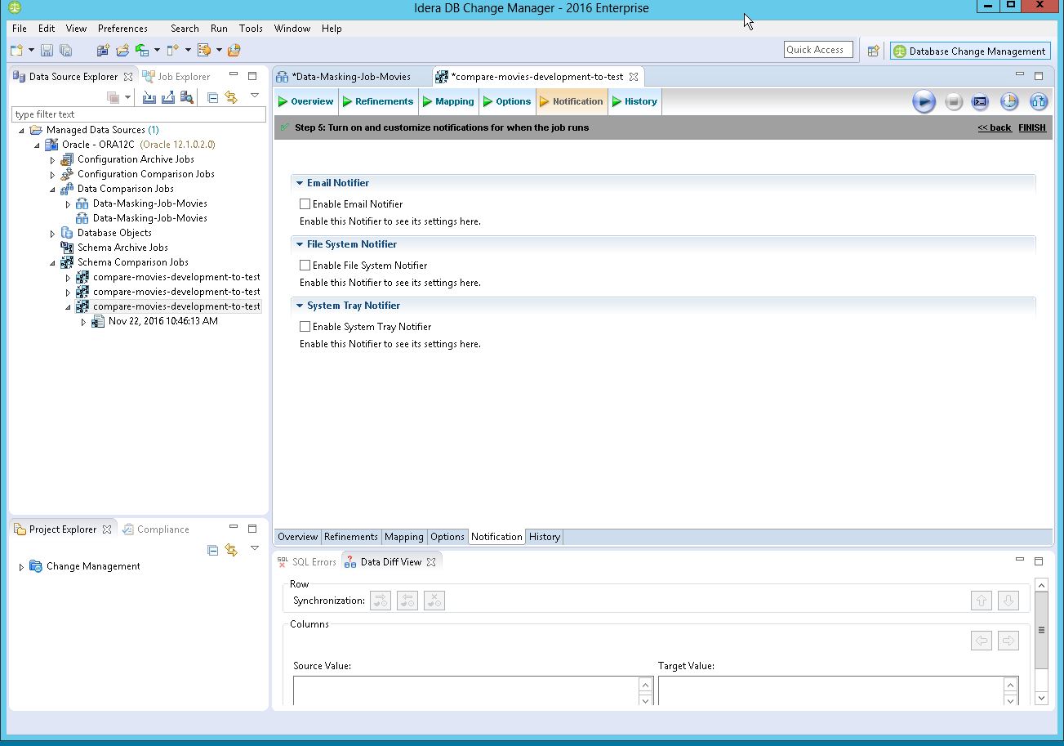Screen dimensions: 1064x746
Task: Click the move row up arrow button
Action: click(x=981, y=601)
